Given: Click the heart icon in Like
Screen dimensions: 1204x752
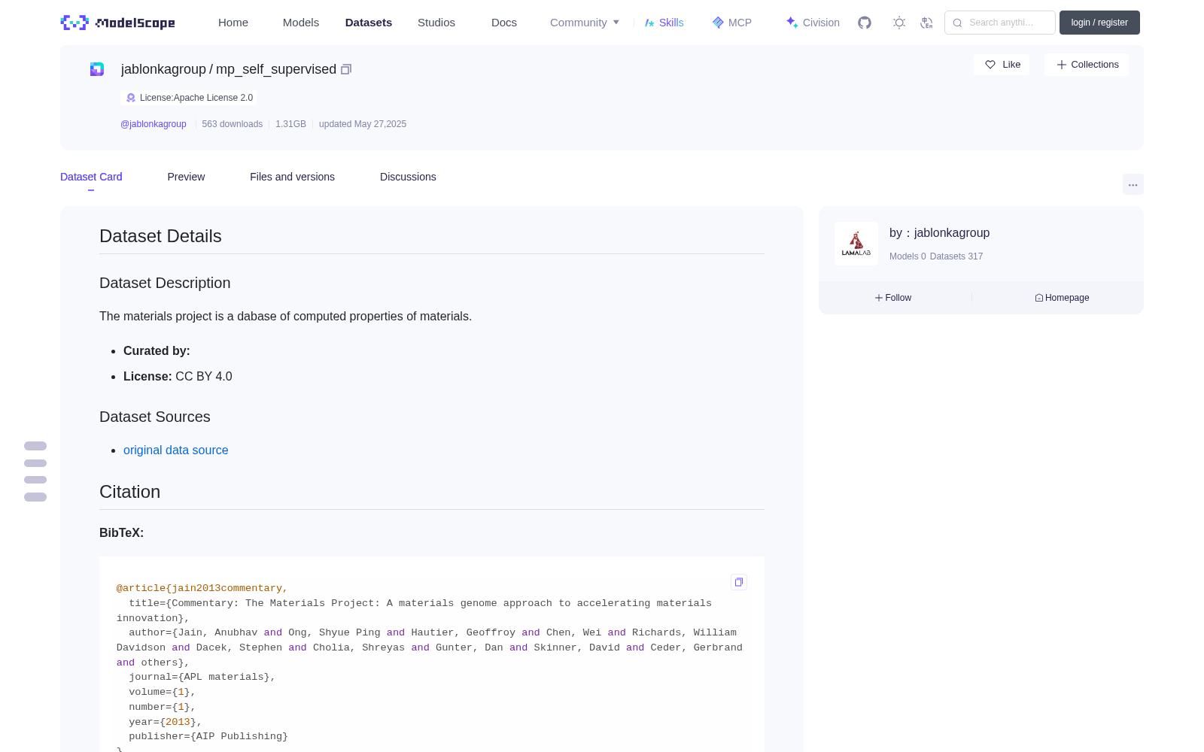Looking at the screenshot, I should coord(990,65).
